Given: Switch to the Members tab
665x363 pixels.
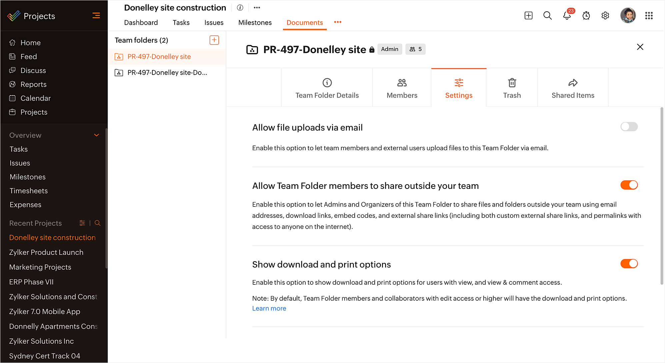Looking at the screenshot, I should pyautogui.click(x=402, y=88).
